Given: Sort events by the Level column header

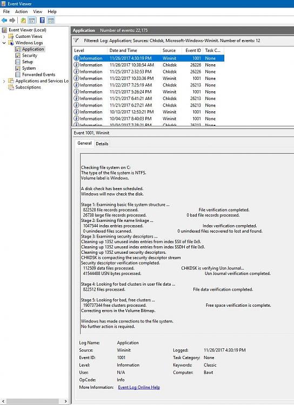Looking at the screenshot, I should [90, 50].
